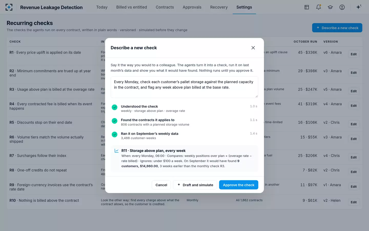Click the green check beside Understood the check
This screenshot has height=231, width=369.
(x=115, y=107)
